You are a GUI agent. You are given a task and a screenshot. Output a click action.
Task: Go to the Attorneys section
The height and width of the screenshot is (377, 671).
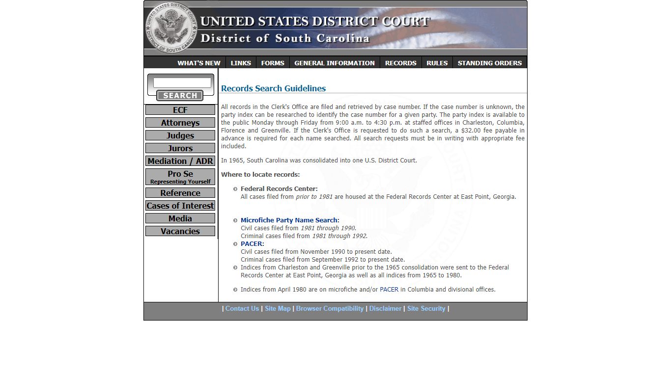click(x=180, y=123)
